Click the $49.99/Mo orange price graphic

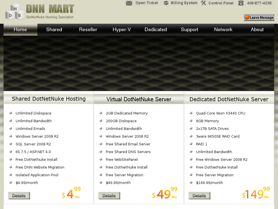164,193
